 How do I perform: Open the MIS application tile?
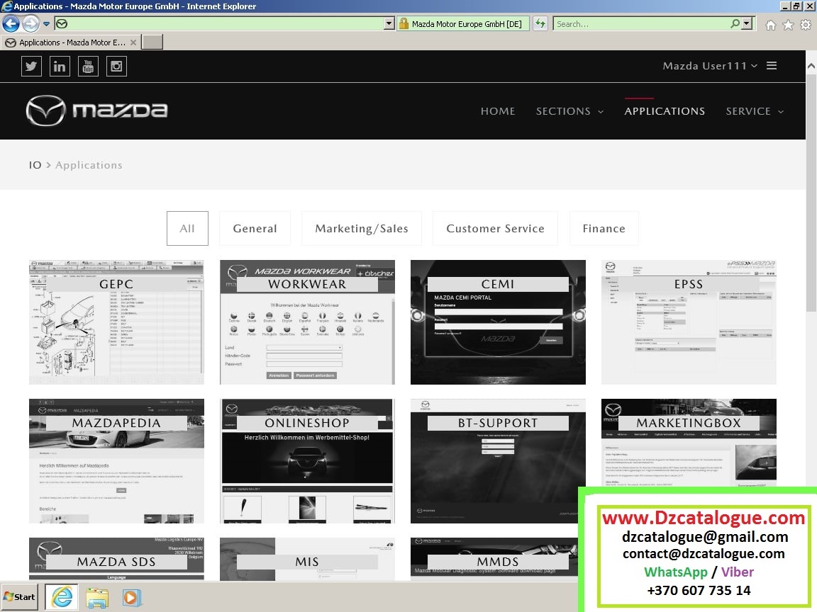[x=307, y=560]
